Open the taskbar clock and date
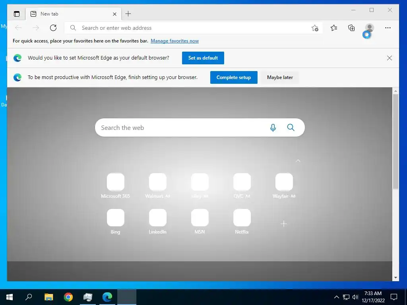This screenshot has width=407, height=305. [373, 297]
